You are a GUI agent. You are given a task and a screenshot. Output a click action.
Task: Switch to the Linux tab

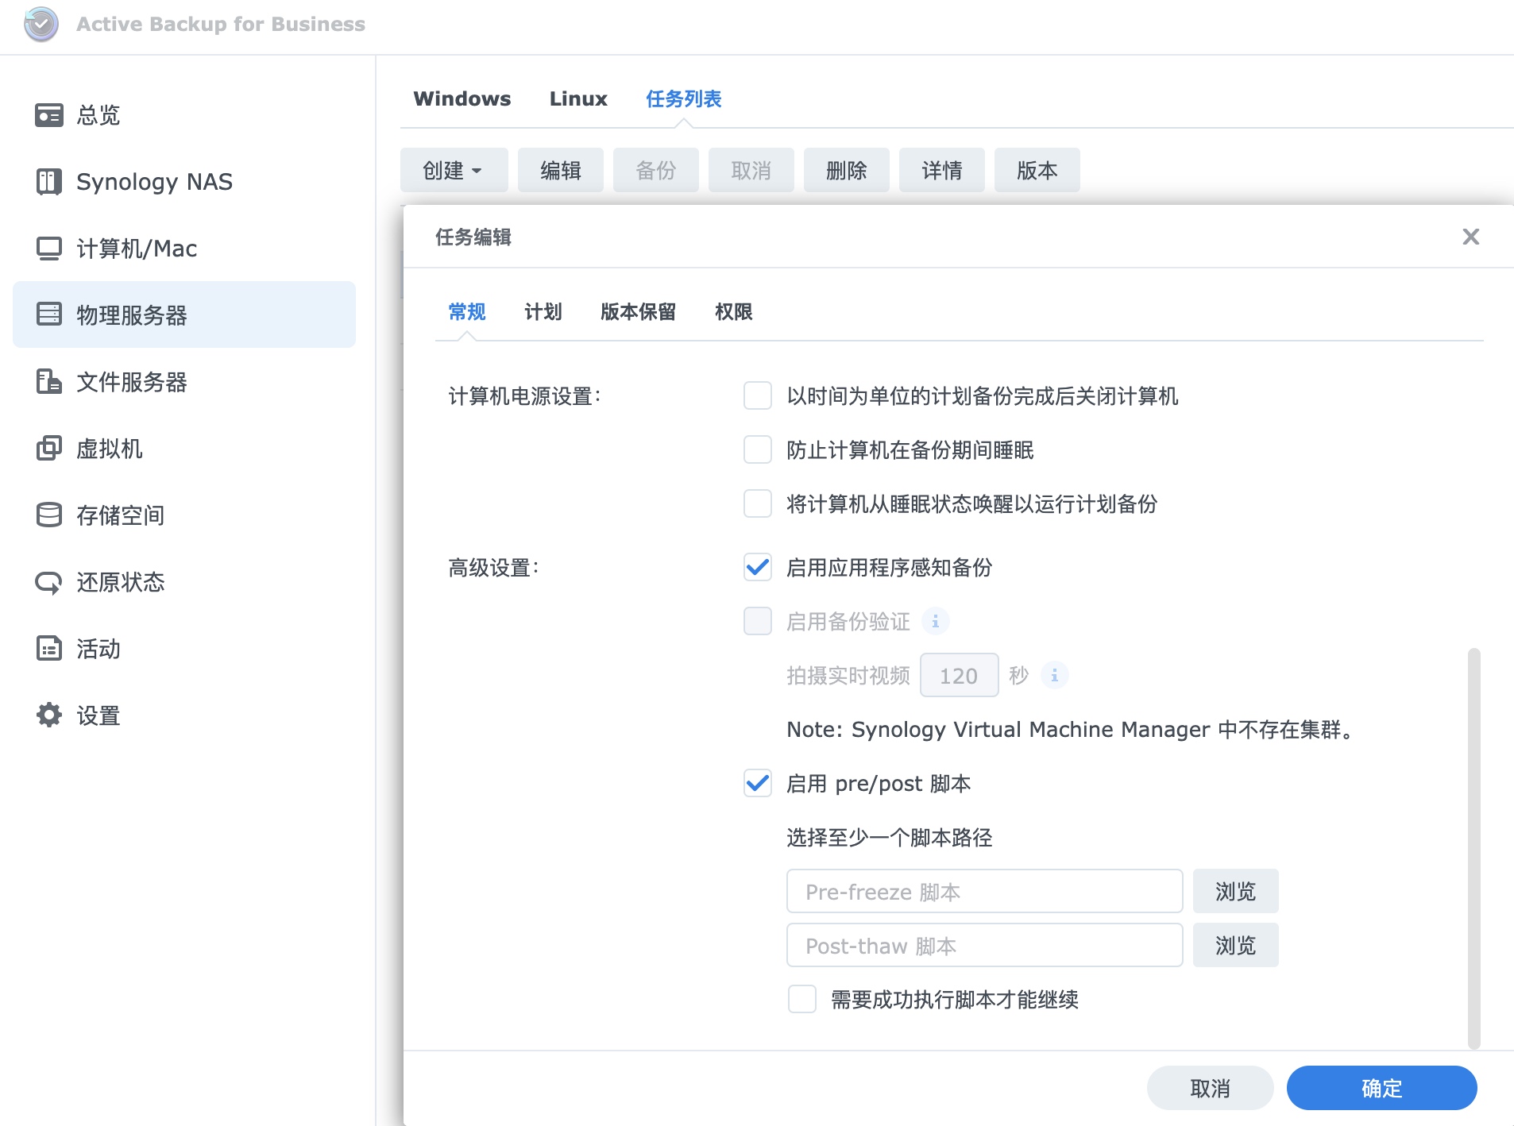578,98
